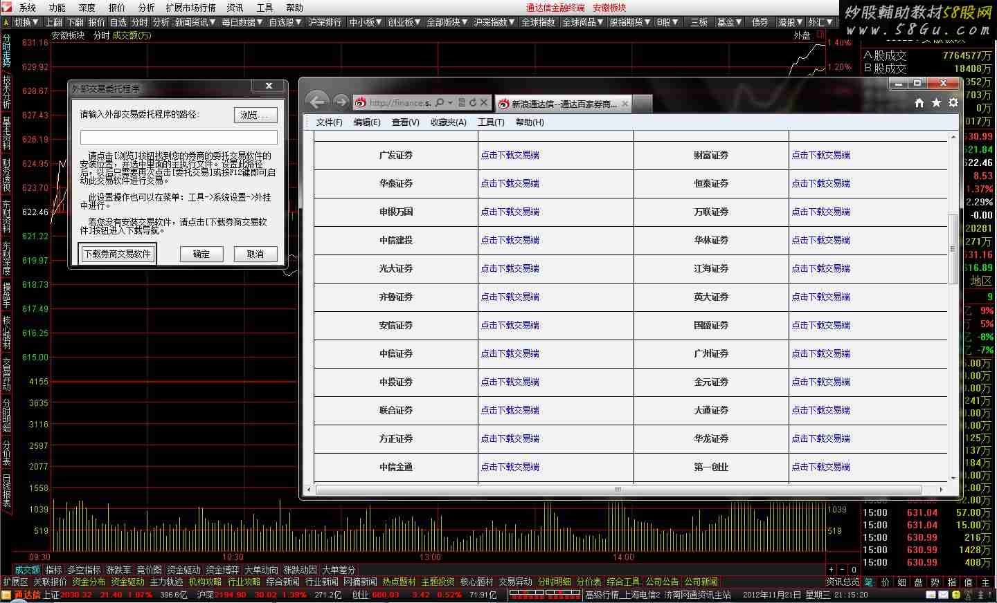Expand the 新闻资讯 dropdown
The image size is (997, 603).
coord(195,22)
